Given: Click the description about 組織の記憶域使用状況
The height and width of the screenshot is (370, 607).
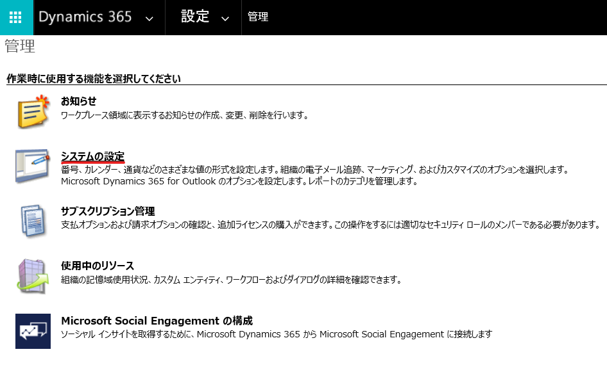Looking at the screenshot, I should tap(231, 279).
